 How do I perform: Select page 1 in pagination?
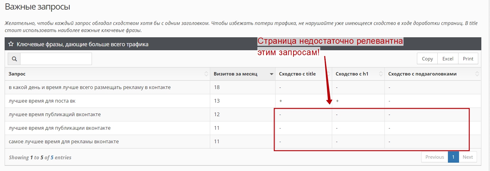pos(453,157)
